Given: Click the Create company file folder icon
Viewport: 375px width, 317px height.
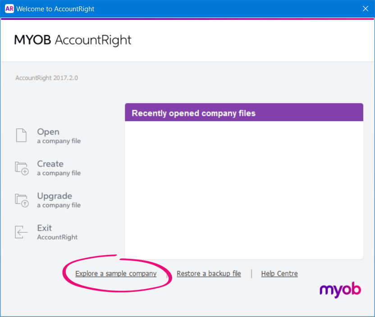Looking at the screenshot, I should point(22,168).
